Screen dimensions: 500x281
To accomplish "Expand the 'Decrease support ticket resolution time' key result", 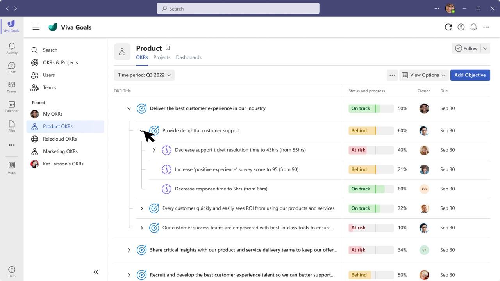I will (x=154, y=150).
